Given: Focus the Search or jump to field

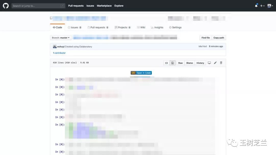Looking at the screenshot, I should pyautogui.click(x=38, y=6).
